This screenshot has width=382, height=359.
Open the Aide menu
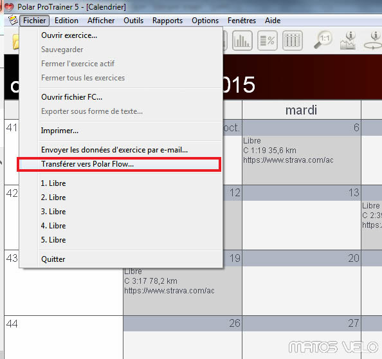click(x=273, y=21)
